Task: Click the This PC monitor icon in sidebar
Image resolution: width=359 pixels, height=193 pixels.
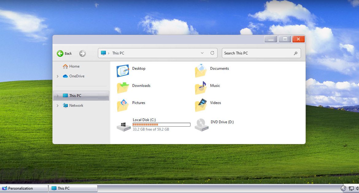Action: point(65,96)
